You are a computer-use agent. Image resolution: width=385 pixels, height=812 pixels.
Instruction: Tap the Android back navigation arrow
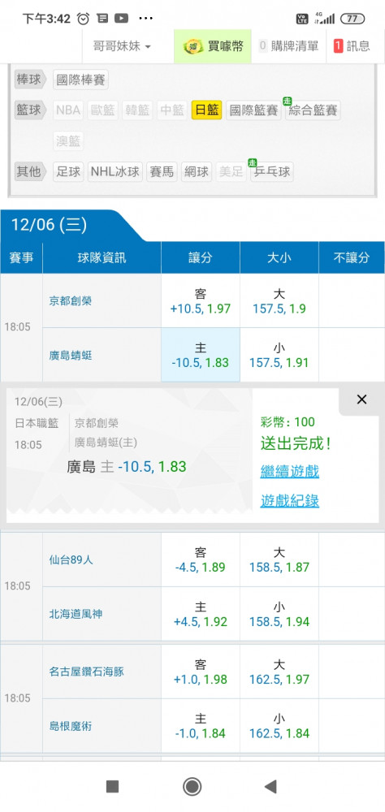tap(270, 787)
